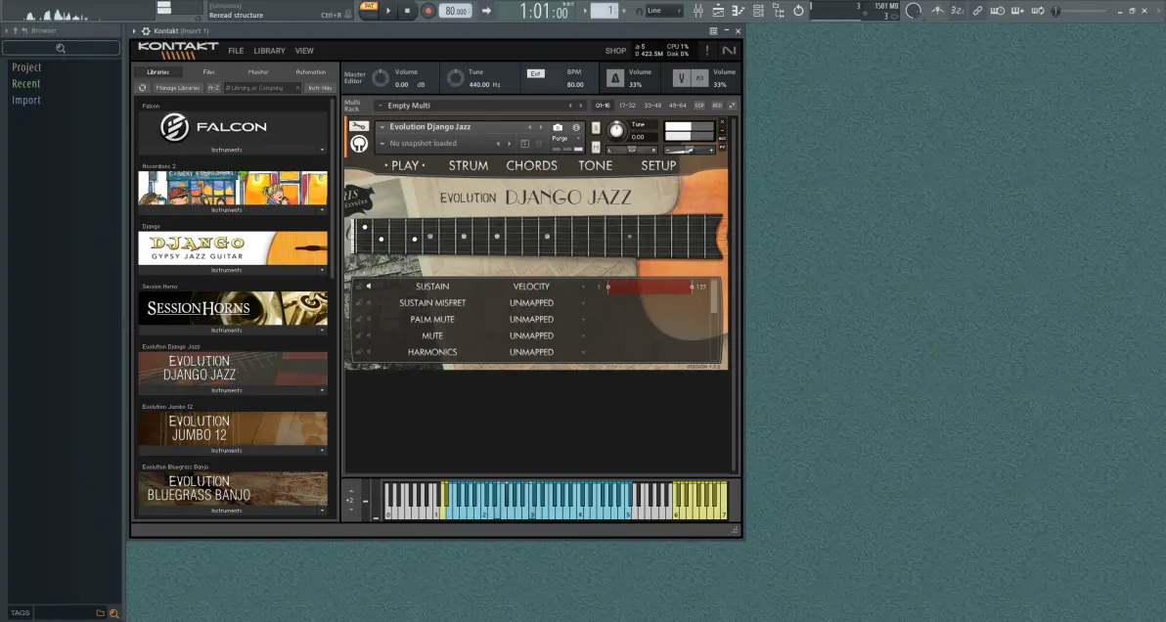Open the CHORDS tab
Image resolution: width=1166 pixels, height=622 pixels.
tap(532, 165)
